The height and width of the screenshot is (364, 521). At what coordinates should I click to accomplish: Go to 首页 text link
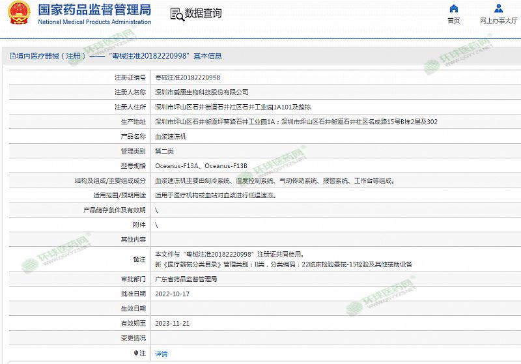point(453,21)
